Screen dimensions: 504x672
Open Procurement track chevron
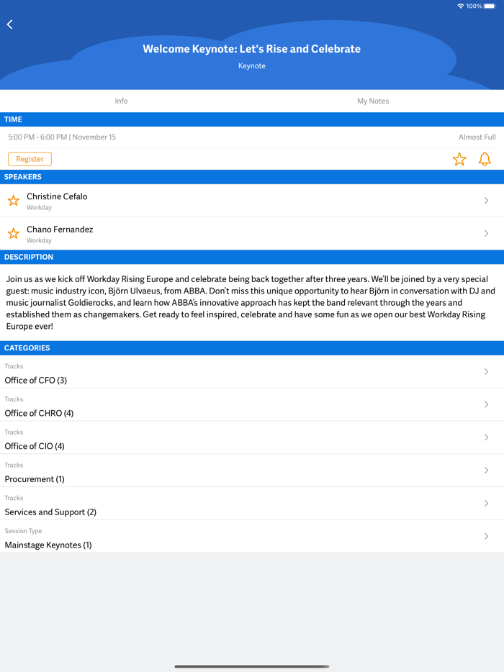(x=487, y=470)
